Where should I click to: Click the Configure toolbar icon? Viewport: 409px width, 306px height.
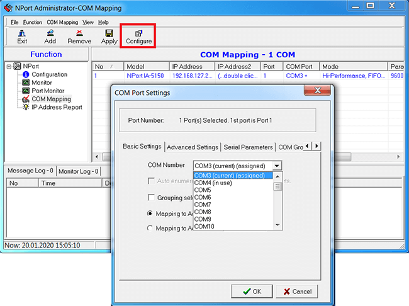click(138, 33)
